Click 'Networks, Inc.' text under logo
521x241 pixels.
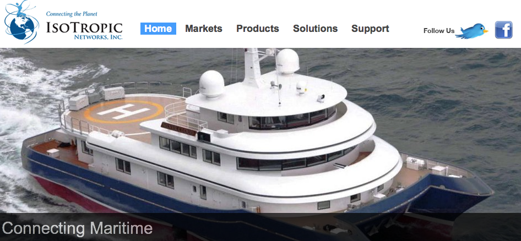pyautogui.click(x=99, y=37)
